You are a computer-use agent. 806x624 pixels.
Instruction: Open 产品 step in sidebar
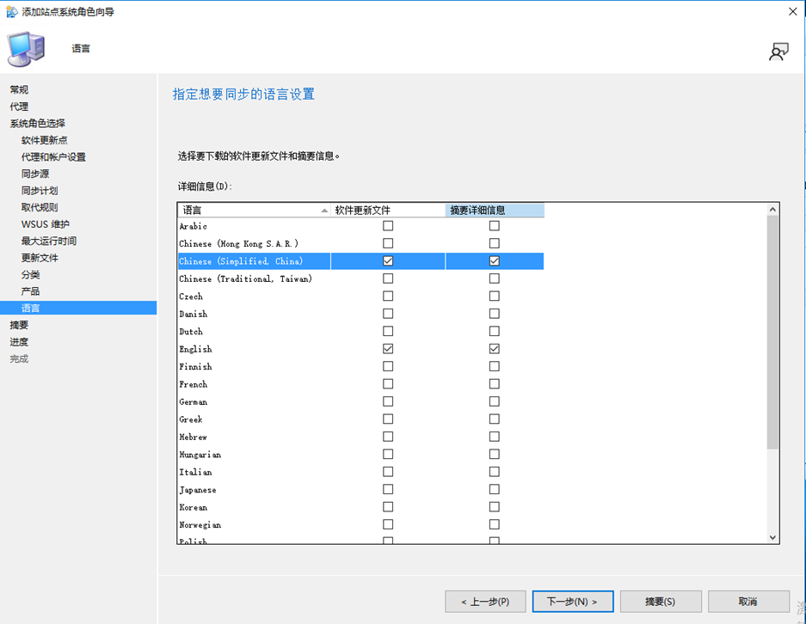pos(30,291)
